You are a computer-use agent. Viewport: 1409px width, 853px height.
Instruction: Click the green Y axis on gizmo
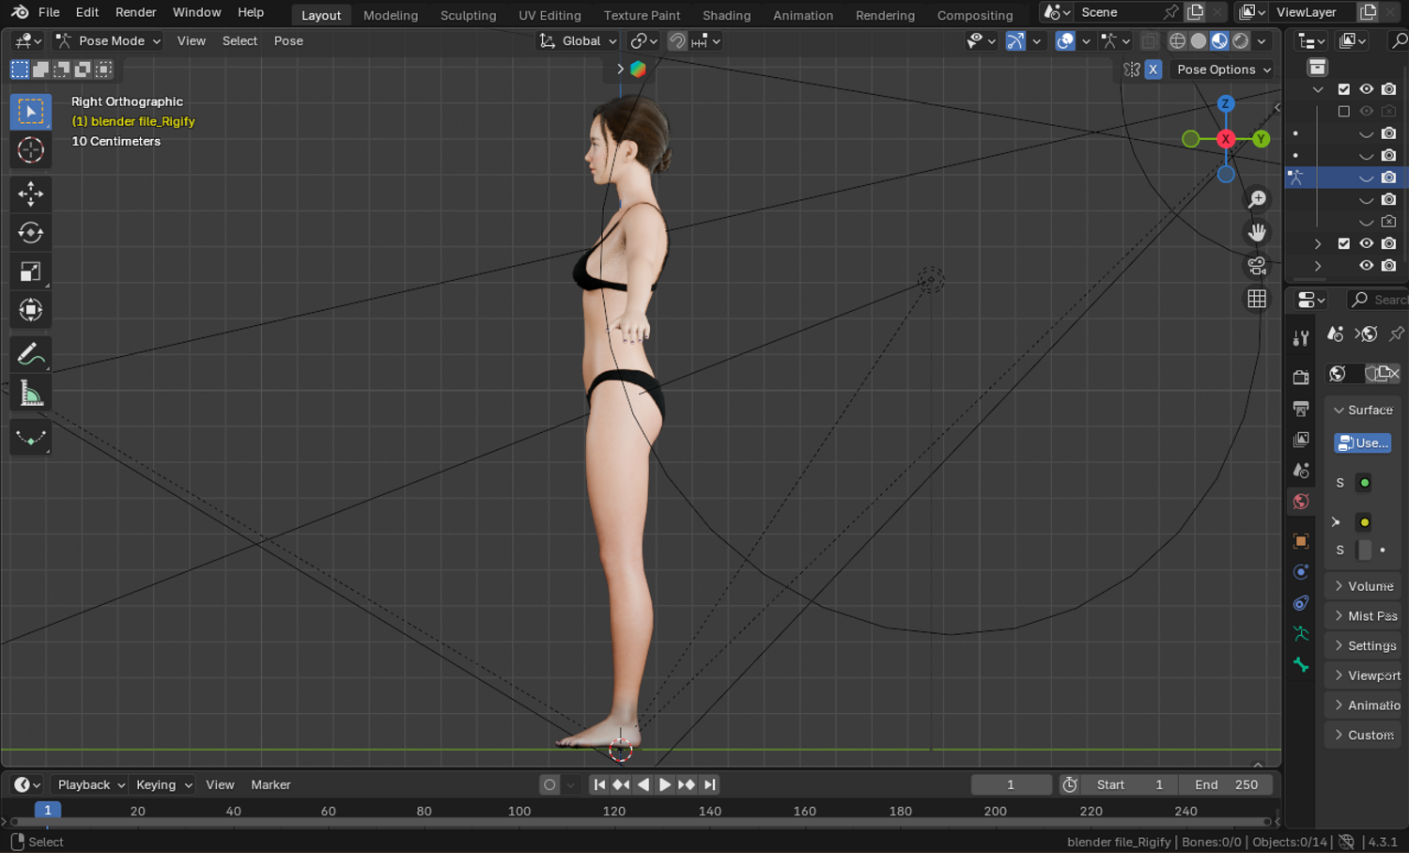pos(1261,139)
